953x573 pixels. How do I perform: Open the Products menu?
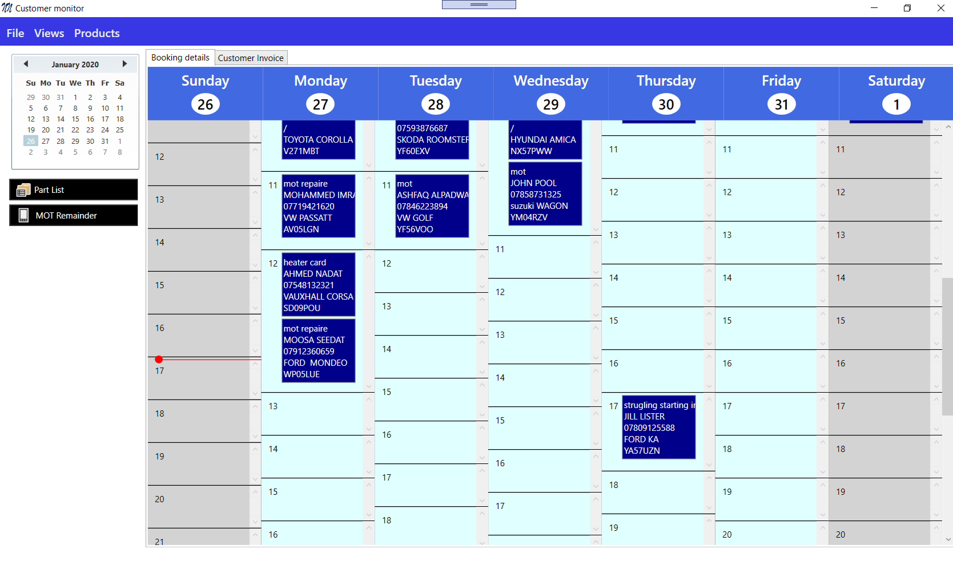tap(97, 33)
